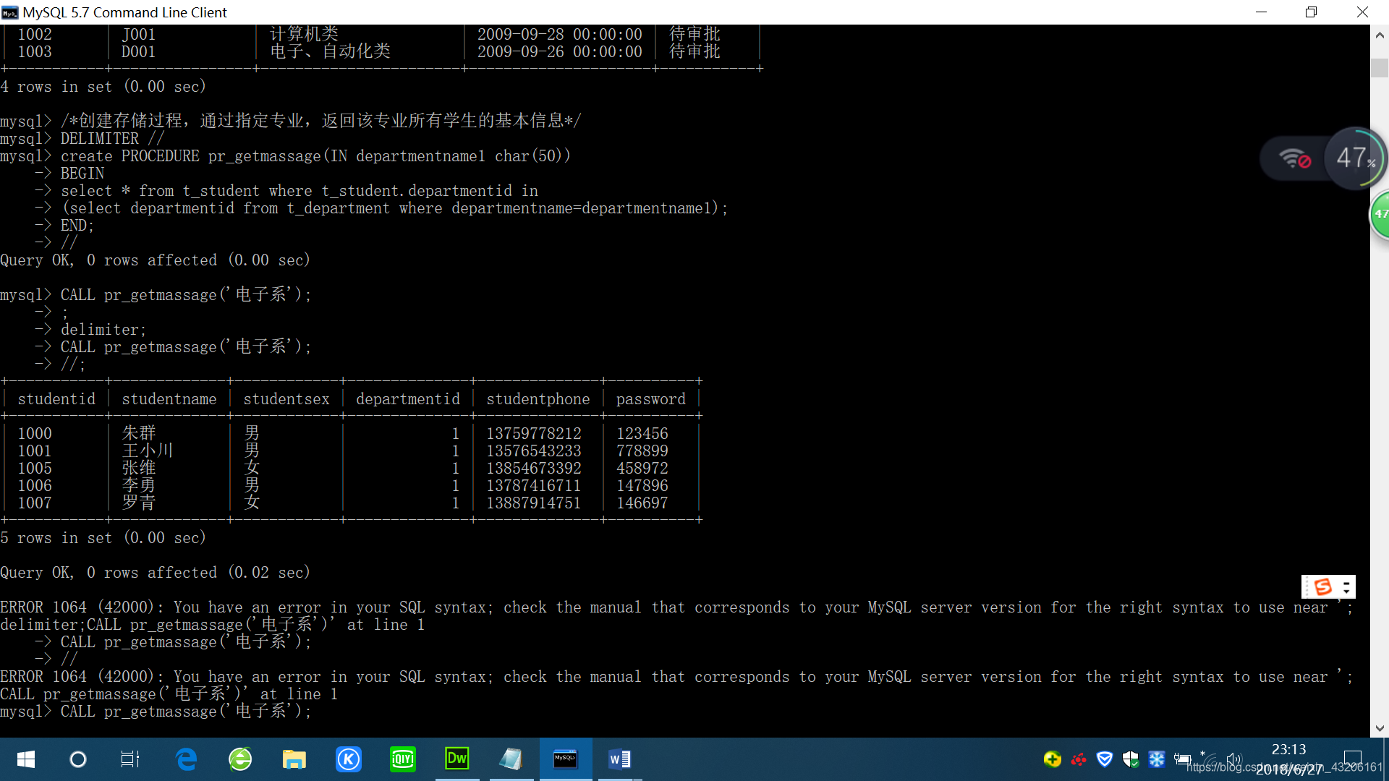Click the battery power tray icon
The width and height of the screenshot is (1389, 781).
(1183, 759)
